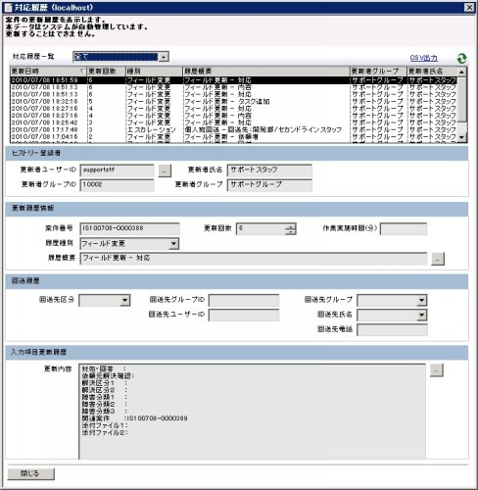Viewport: 478px width, 490px height.
Task: Click the history list scroll down arrow
Action: pyautogui.click(x=462, y=138)
